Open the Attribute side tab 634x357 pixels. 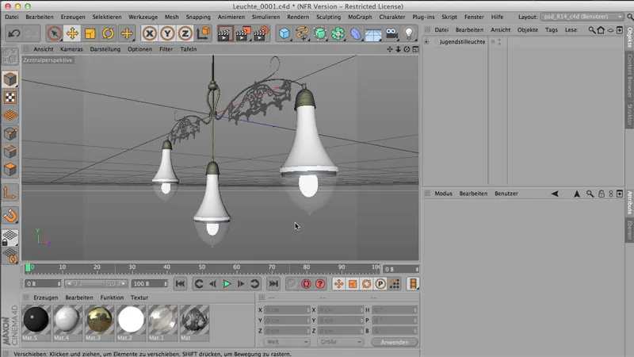(x=629, y=203)
